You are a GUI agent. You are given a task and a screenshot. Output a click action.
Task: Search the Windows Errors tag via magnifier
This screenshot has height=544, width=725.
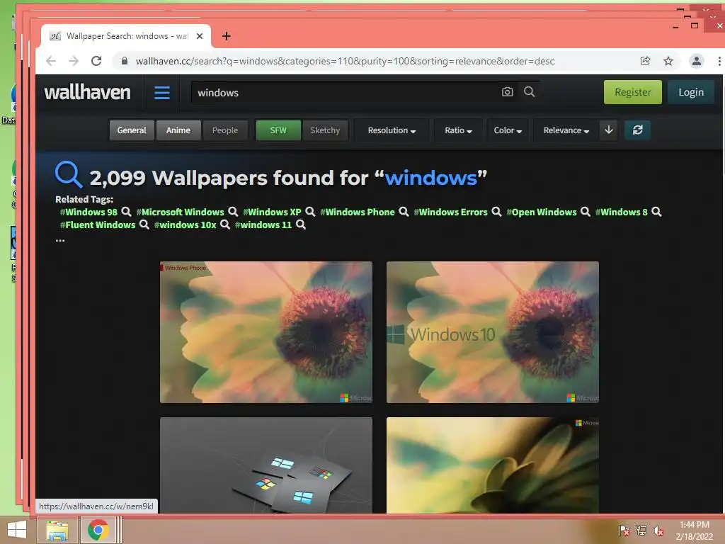(x=496, y=211)
